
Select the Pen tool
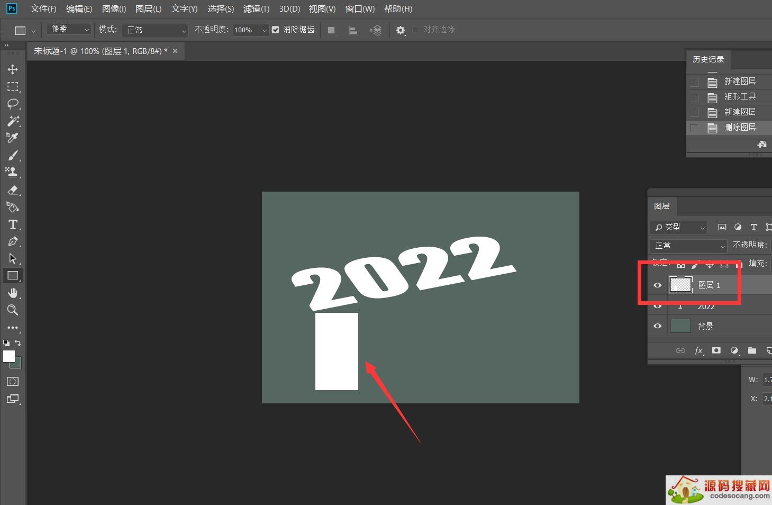coord(13,241)
